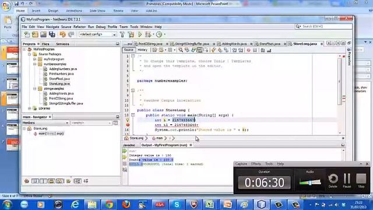Open Skype from the taskbar
The width and height of the screenshot is (373, 210).
pyautogui.click(x=177, y=204)
